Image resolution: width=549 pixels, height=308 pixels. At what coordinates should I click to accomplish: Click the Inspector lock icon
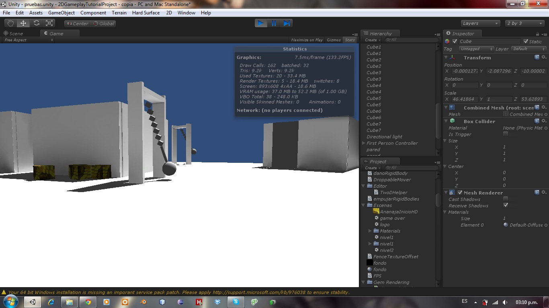pos(537,33)
